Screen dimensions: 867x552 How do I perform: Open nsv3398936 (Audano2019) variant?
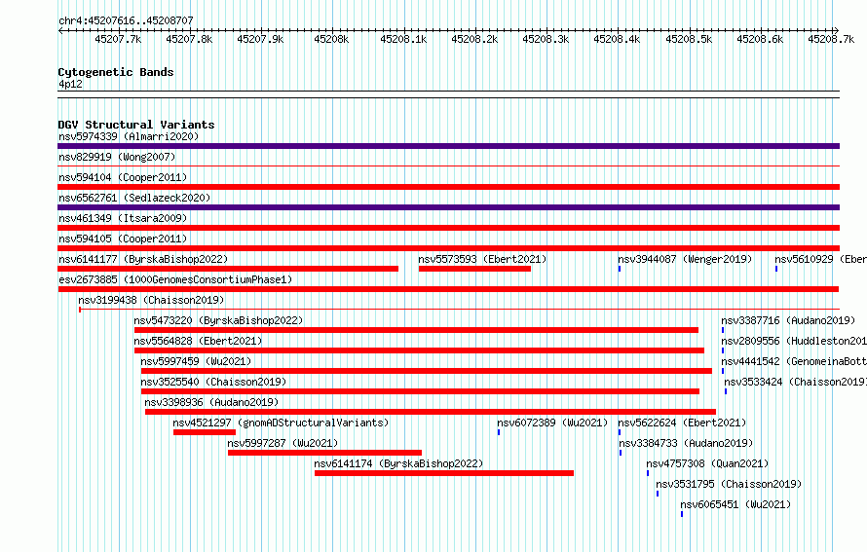(x=211, y=402)
